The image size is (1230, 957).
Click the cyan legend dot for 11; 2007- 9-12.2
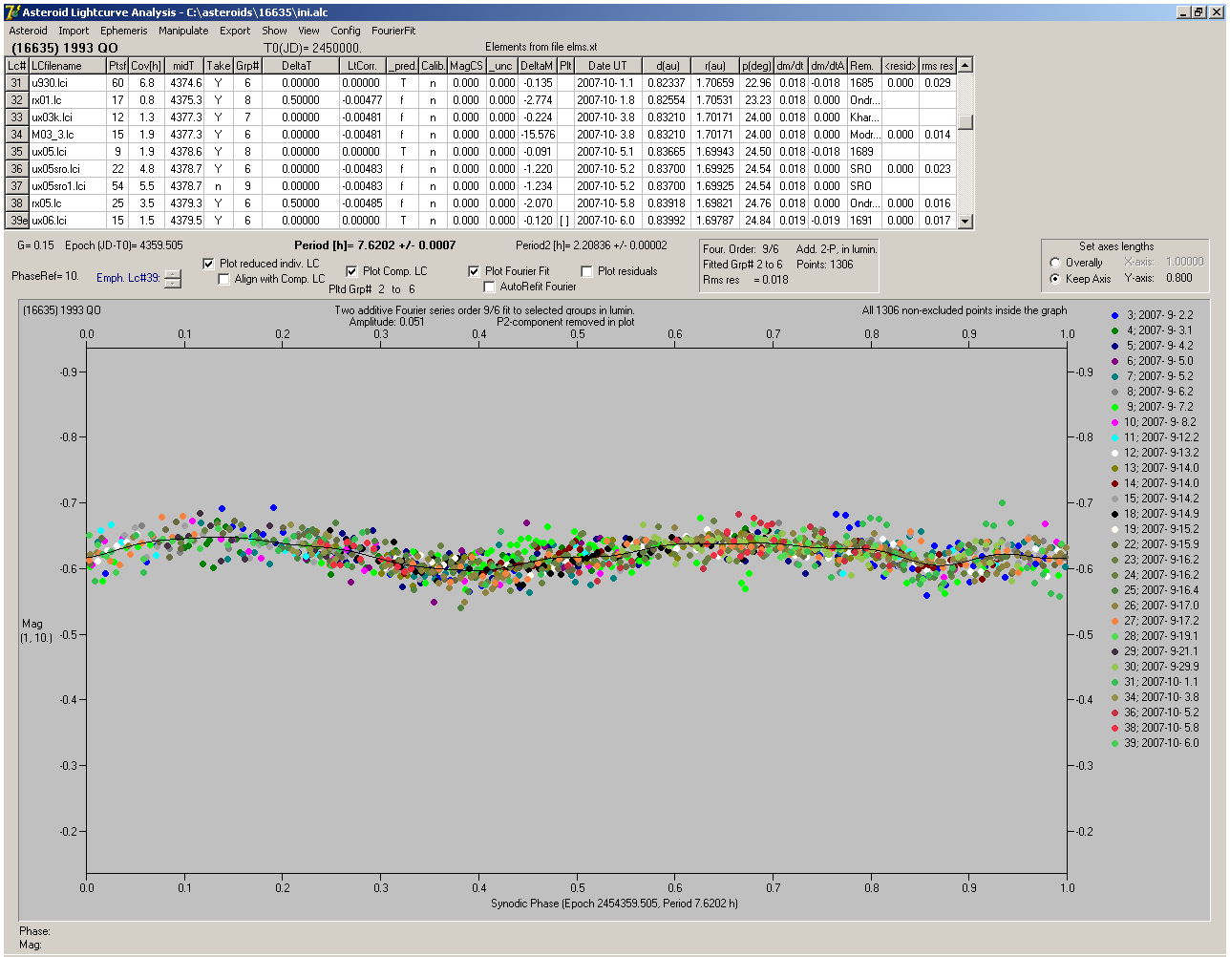[x=1114, y=437]
